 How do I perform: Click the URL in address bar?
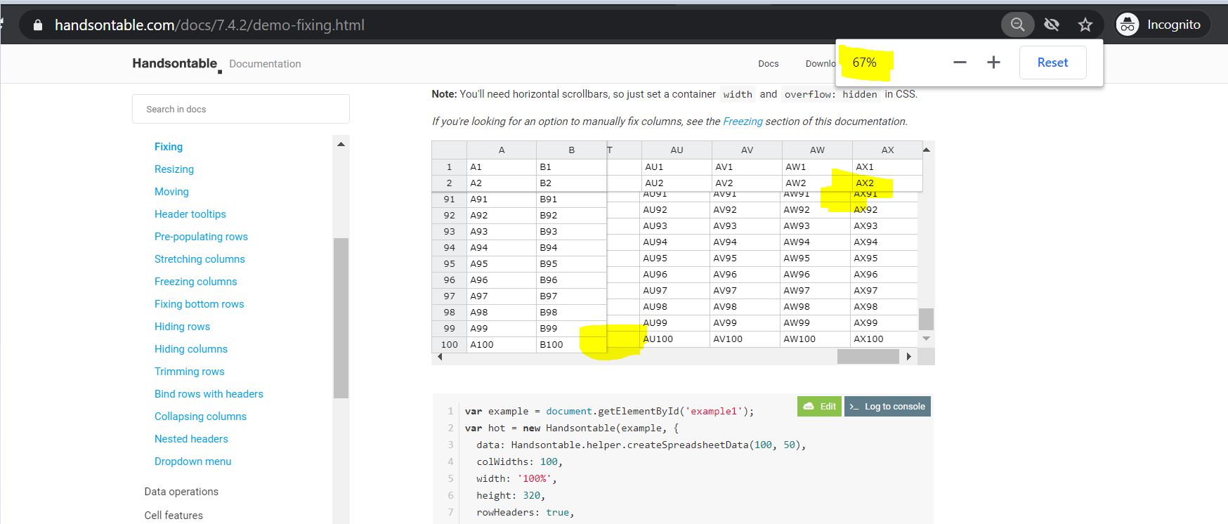click(x=209, y=25)
